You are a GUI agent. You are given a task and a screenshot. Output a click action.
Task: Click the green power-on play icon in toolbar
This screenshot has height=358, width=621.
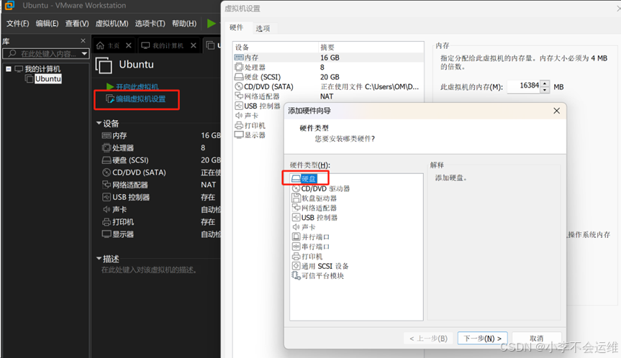pos(212,23)
